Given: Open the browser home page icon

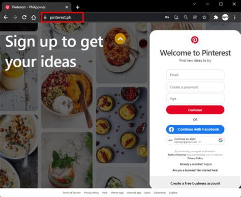Looking at the screenshot, I should [x=34, y=17].
